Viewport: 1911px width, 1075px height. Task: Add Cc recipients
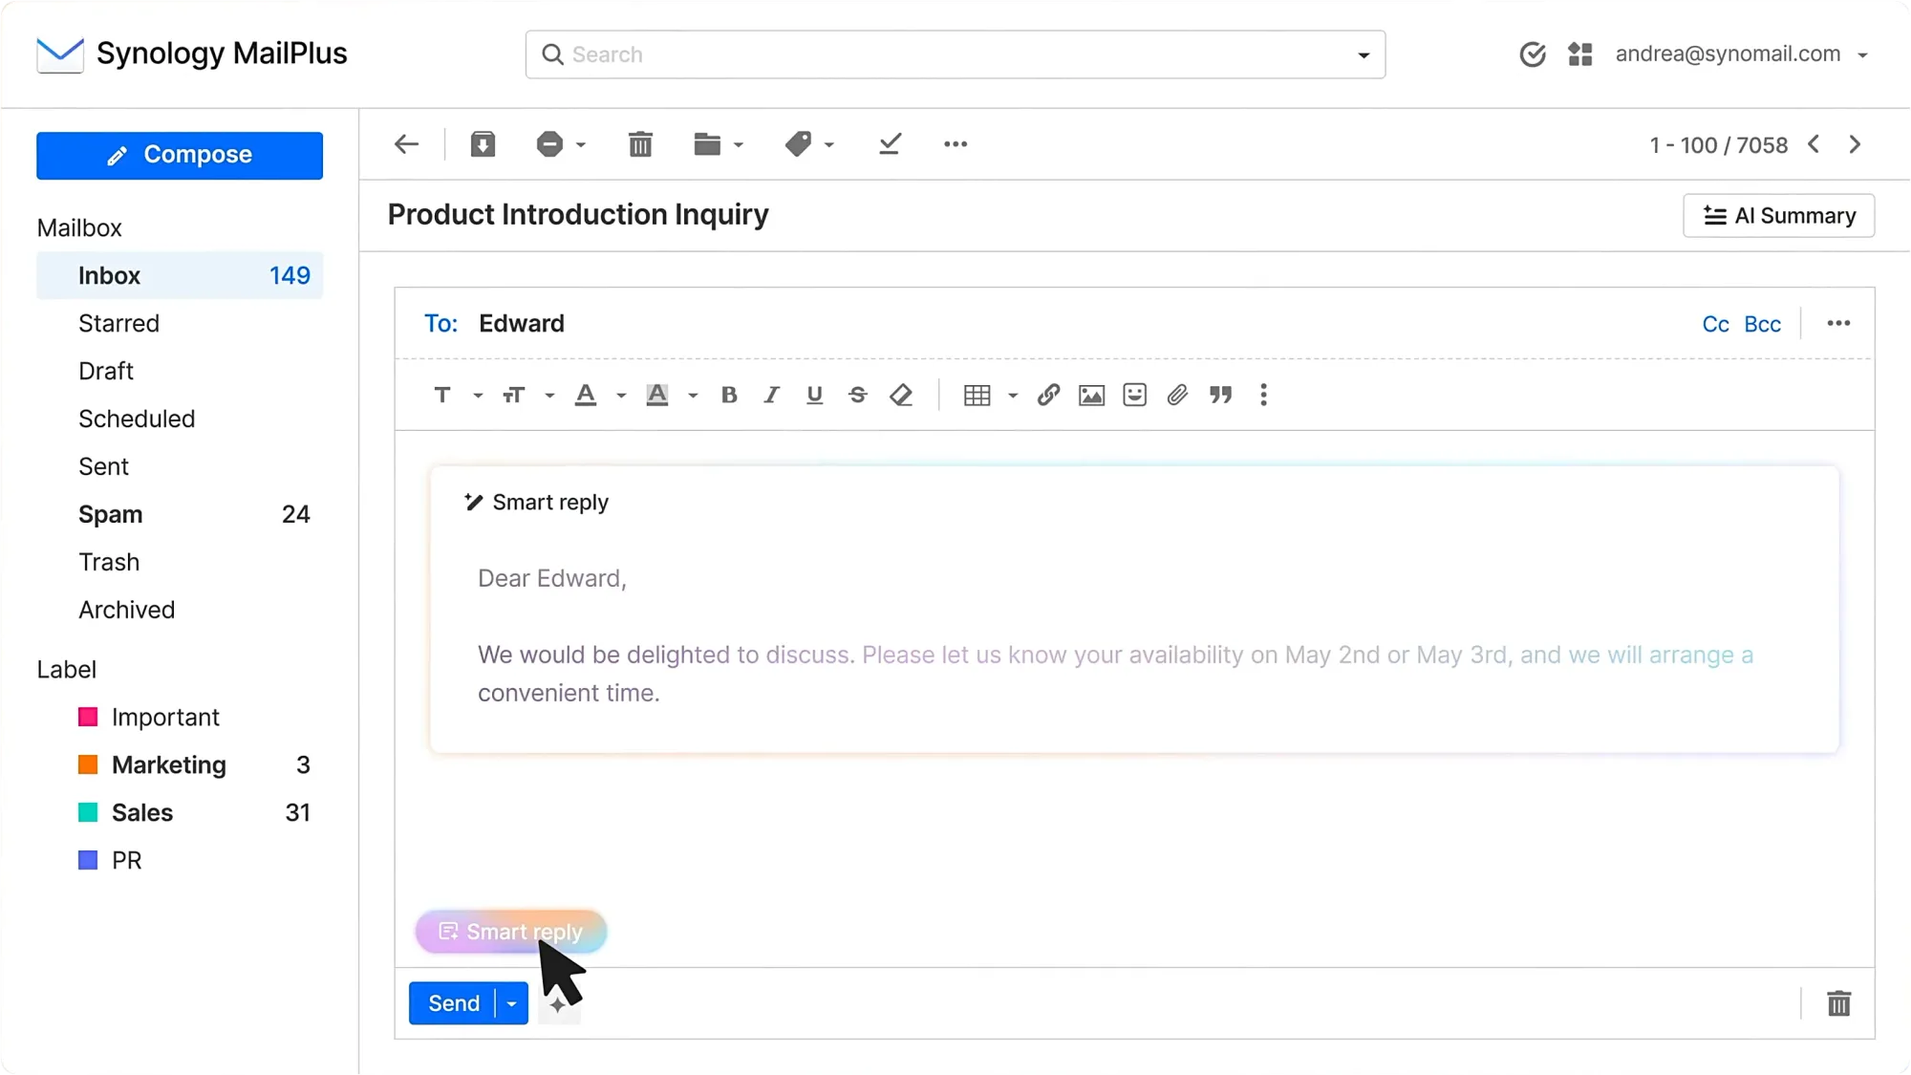click(x=1715, y=324)
